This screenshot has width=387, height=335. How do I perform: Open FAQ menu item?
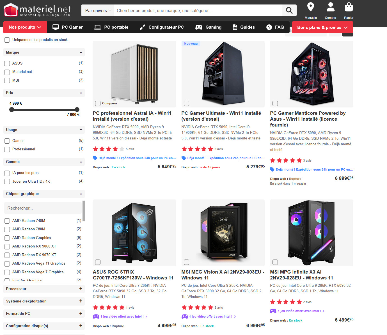275,27
